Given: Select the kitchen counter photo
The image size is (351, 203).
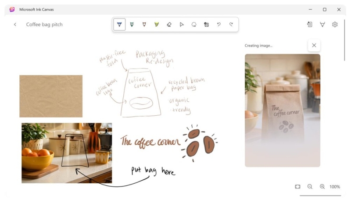Looking at the screenshot, I should (67, 153).
